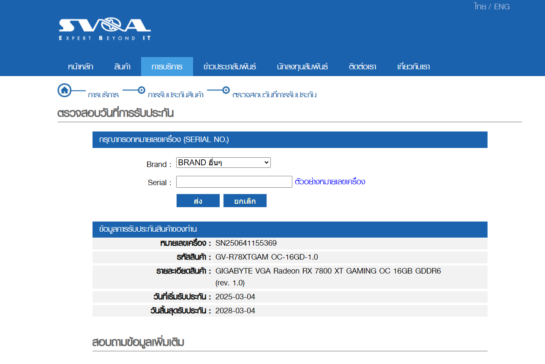The image size is (545, 364).
Task: Switch language to ไทย
Action: click(480, 7)
